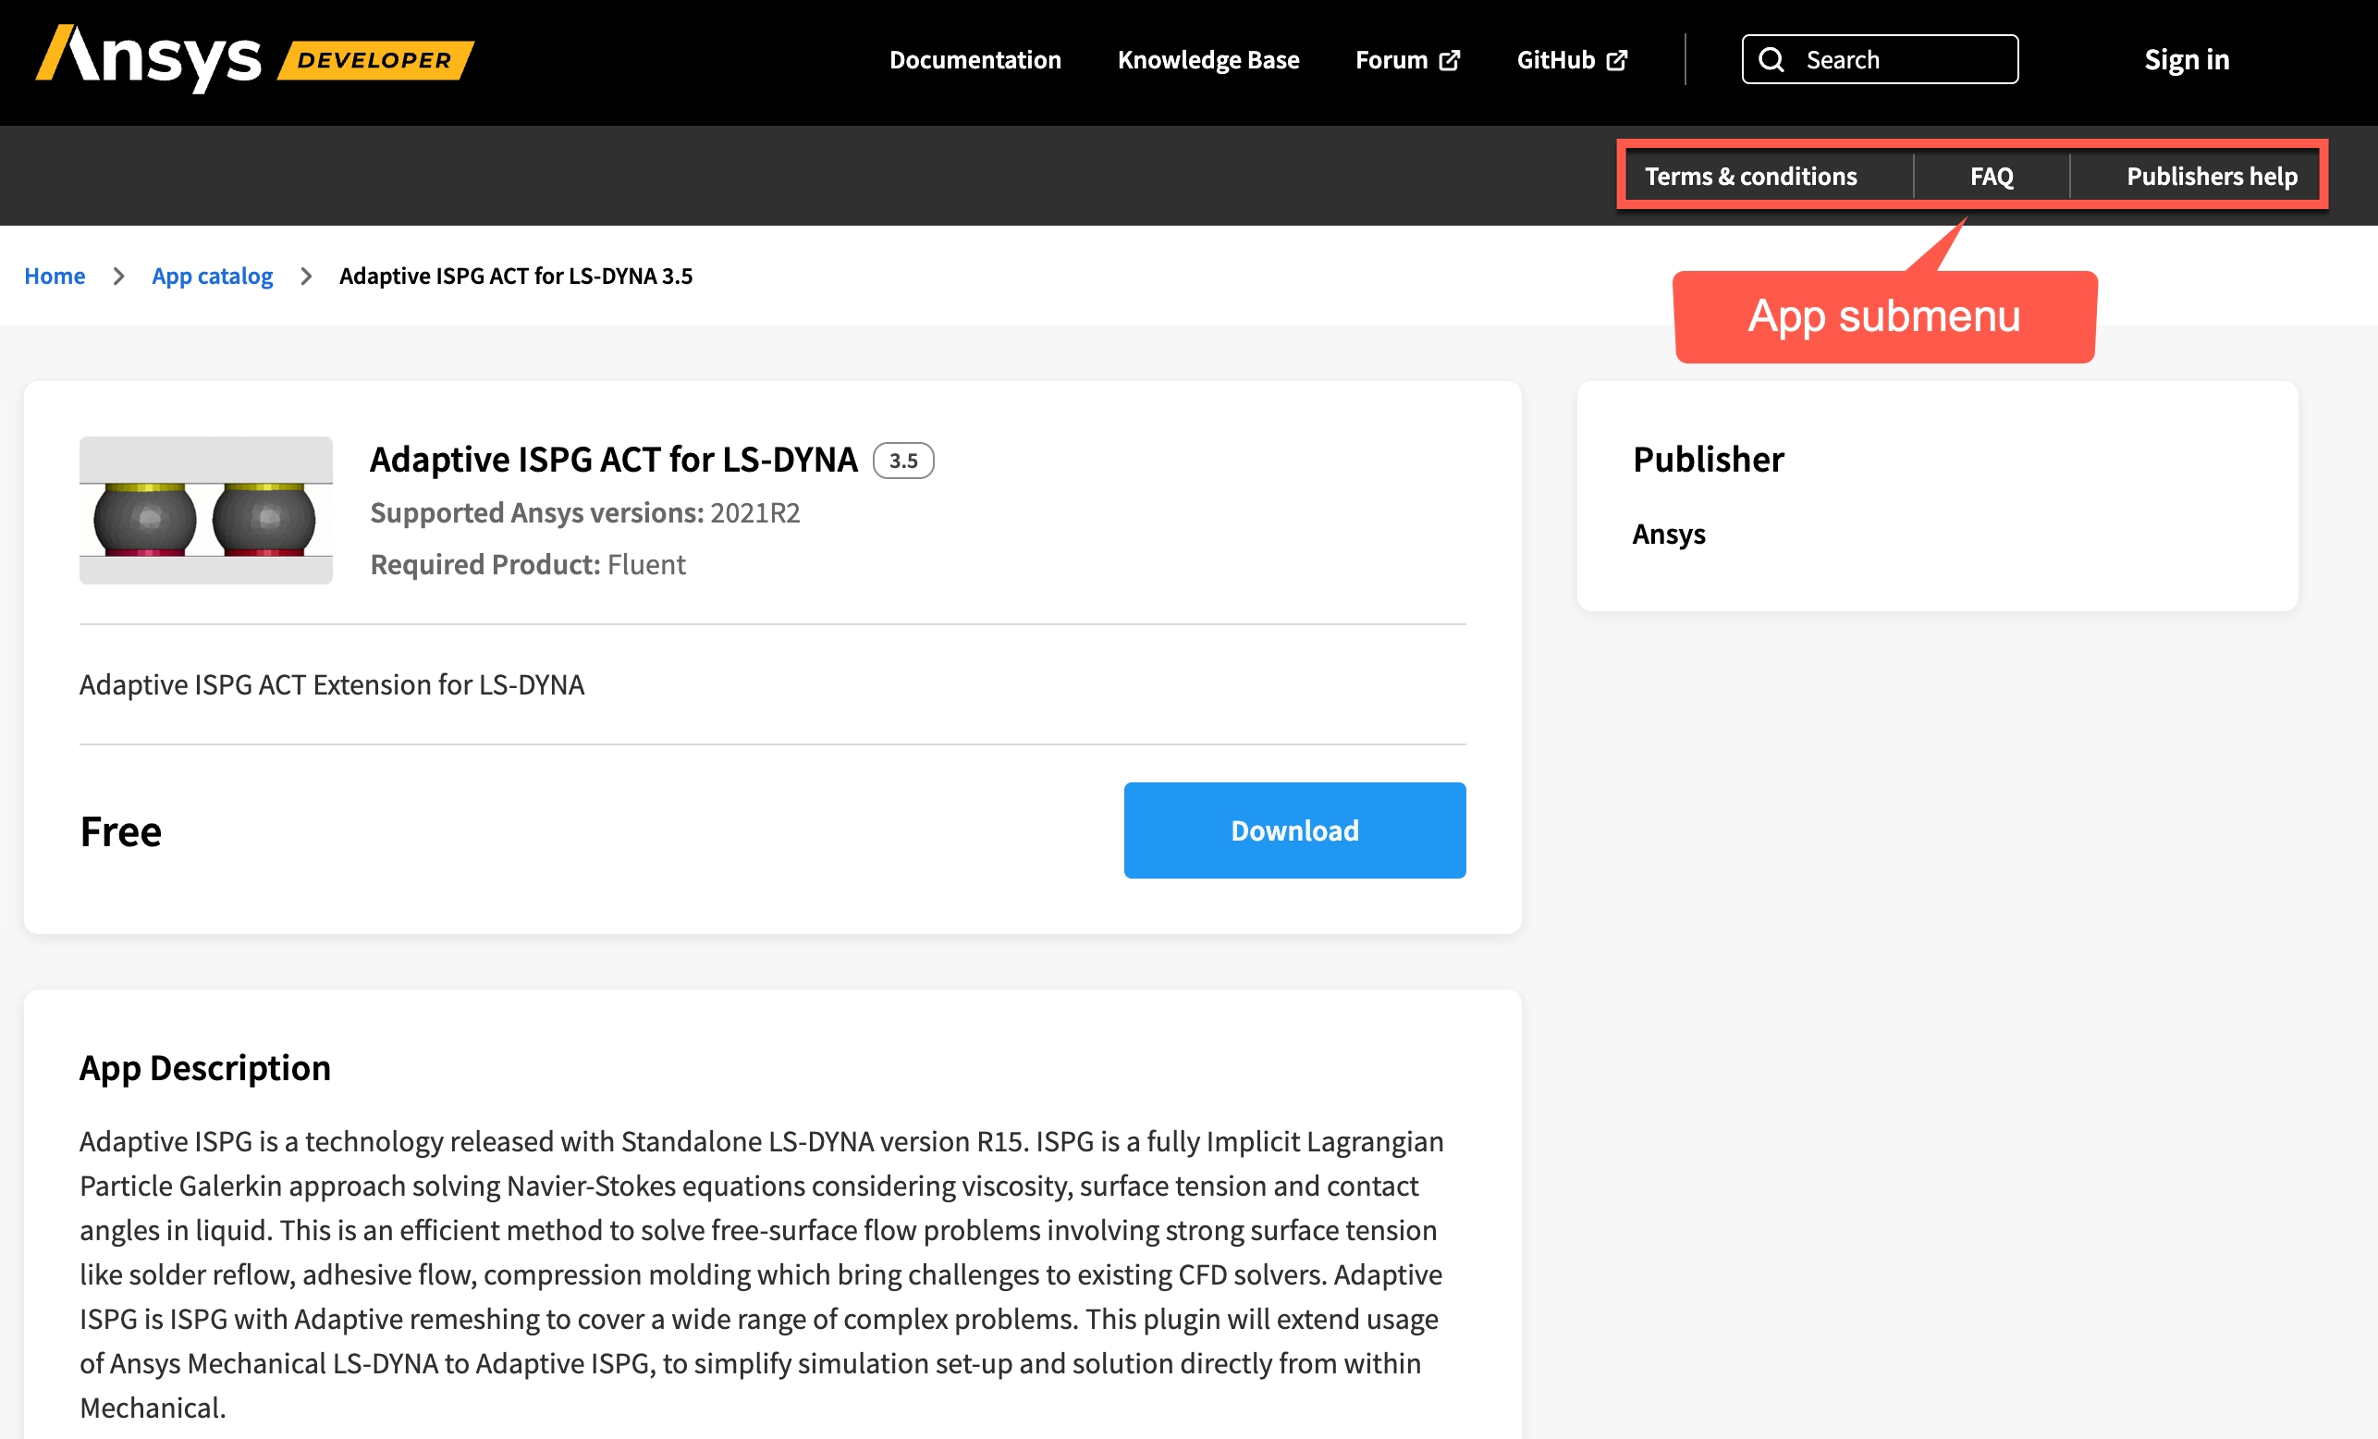The width and height of the screenshot is (2378, 1439).
Task: Open the Knowledge Base page
Action: tap(1208, 60)
